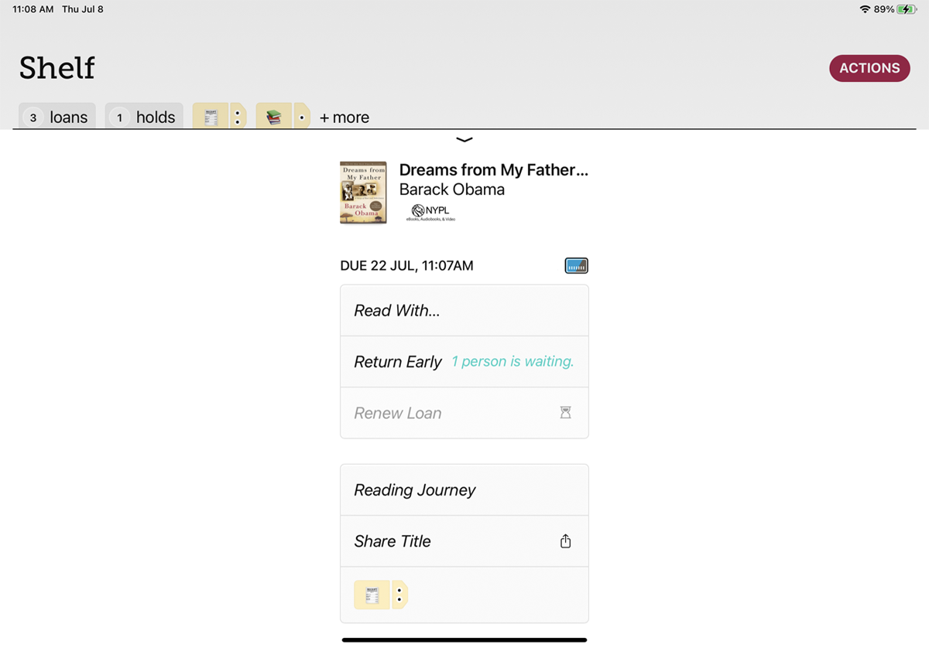Switch to the holds tab
The height and width of the screenshot is (648, 929).
[144, 117]
